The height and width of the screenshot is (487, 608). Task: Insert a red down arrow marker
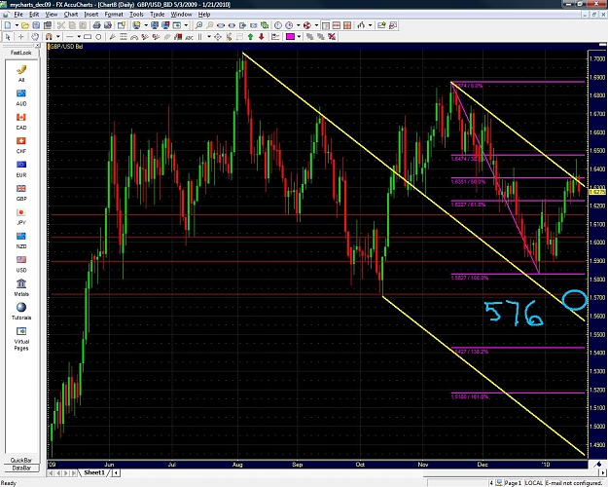(262, 37)
